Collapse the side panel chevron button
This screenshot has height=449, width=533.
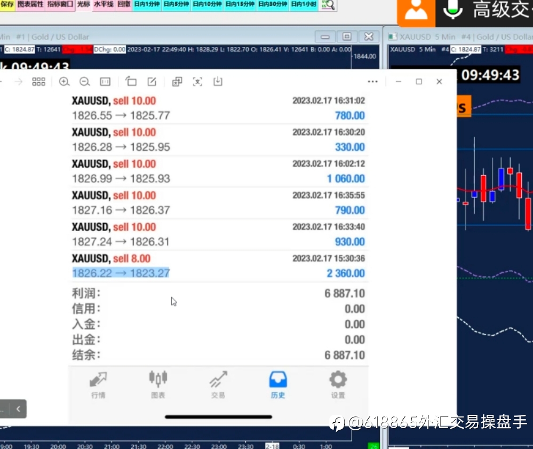pos(18,409)
